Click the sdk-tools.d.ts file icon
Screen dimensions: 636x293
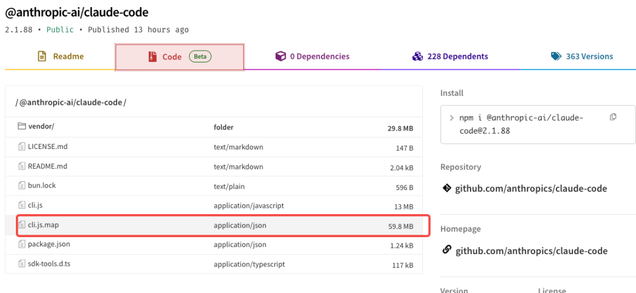22,264
